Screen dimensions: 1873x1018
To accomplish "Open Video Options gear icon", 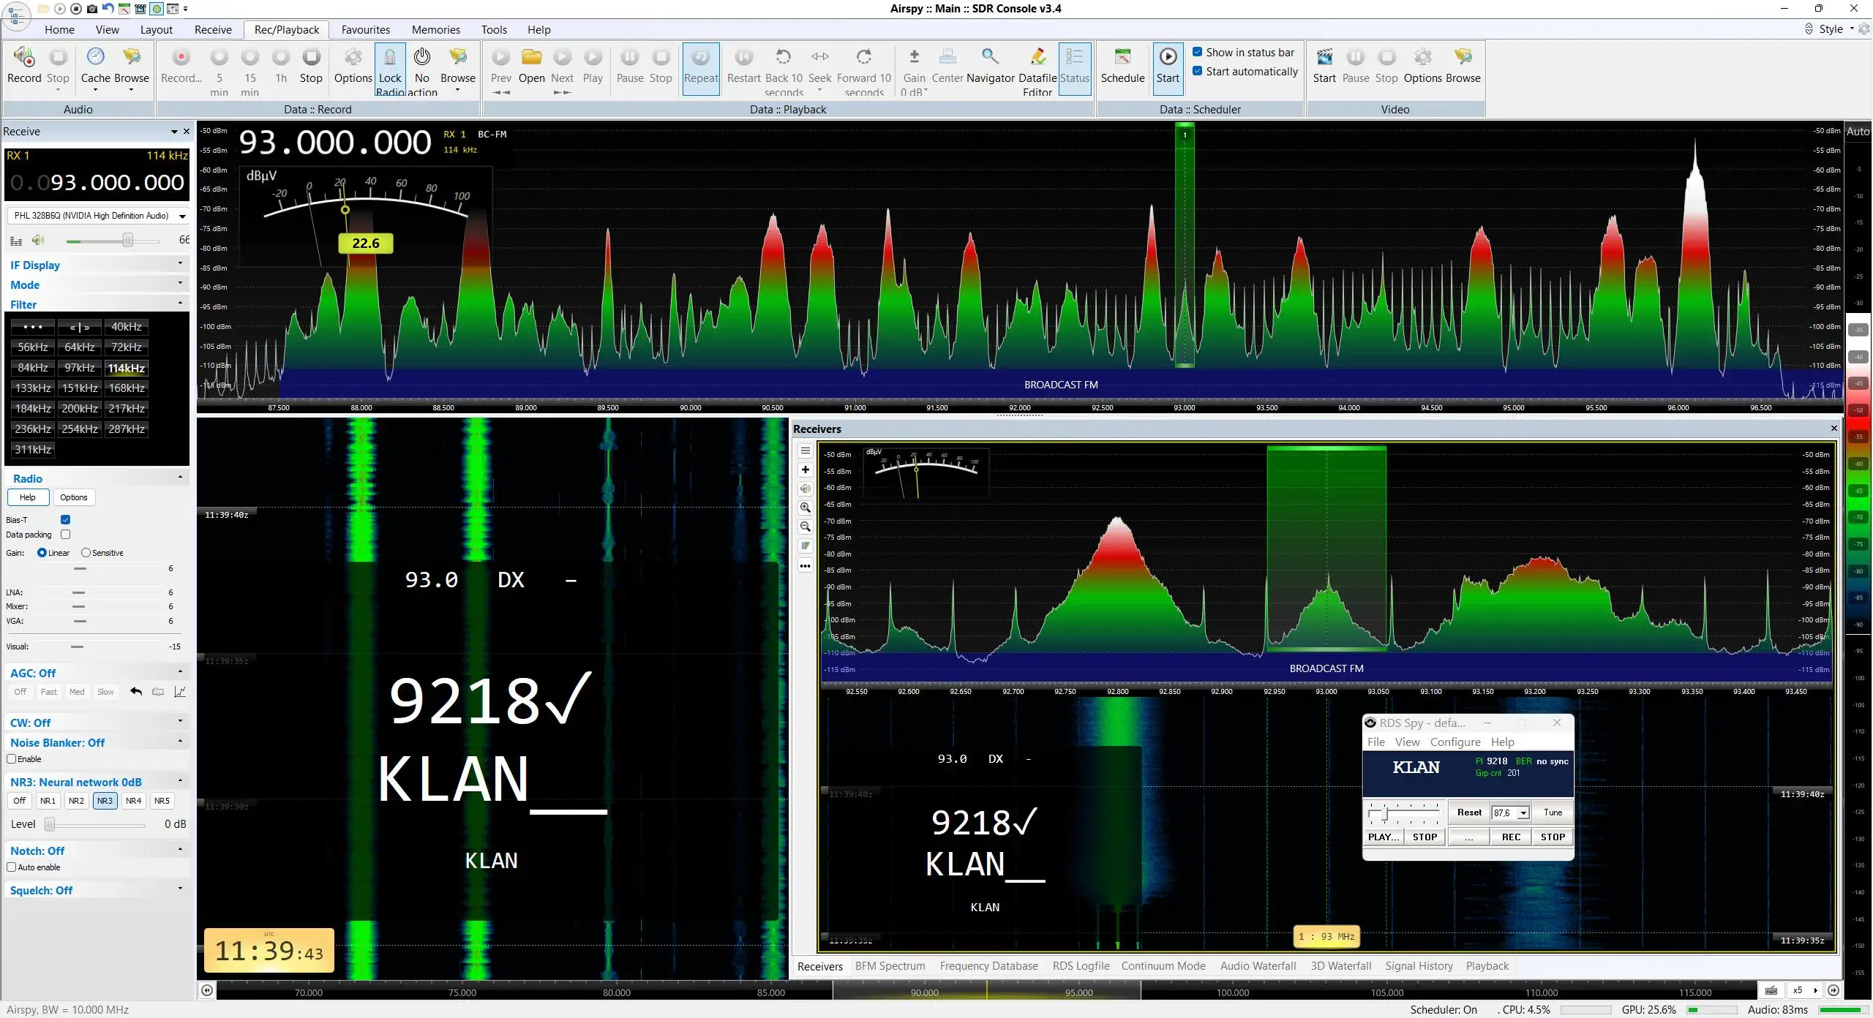I will pyautogui.click(x=1422, y=57).
